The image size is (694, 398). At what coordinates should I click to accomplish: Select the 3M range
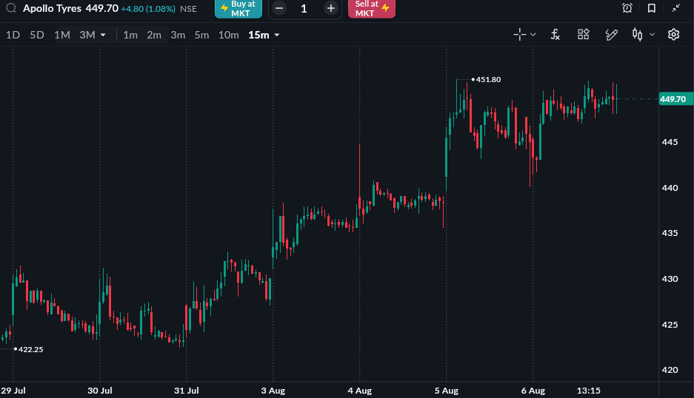click(87, 35)
